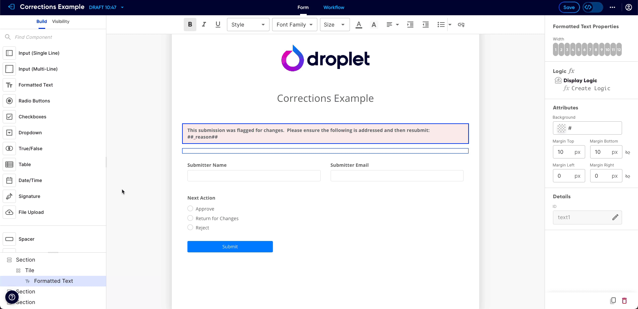Screen dimensions: 638x309
Task: Open the help question mark button
Action: coord(12,297)
